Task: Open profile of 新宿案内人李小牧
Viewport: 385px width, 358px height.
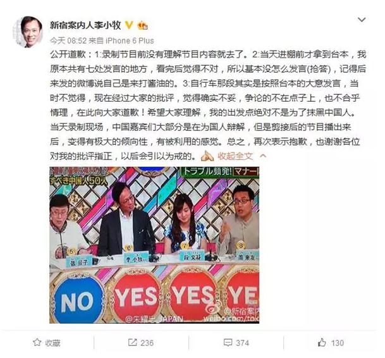Action: coord(85,25)
